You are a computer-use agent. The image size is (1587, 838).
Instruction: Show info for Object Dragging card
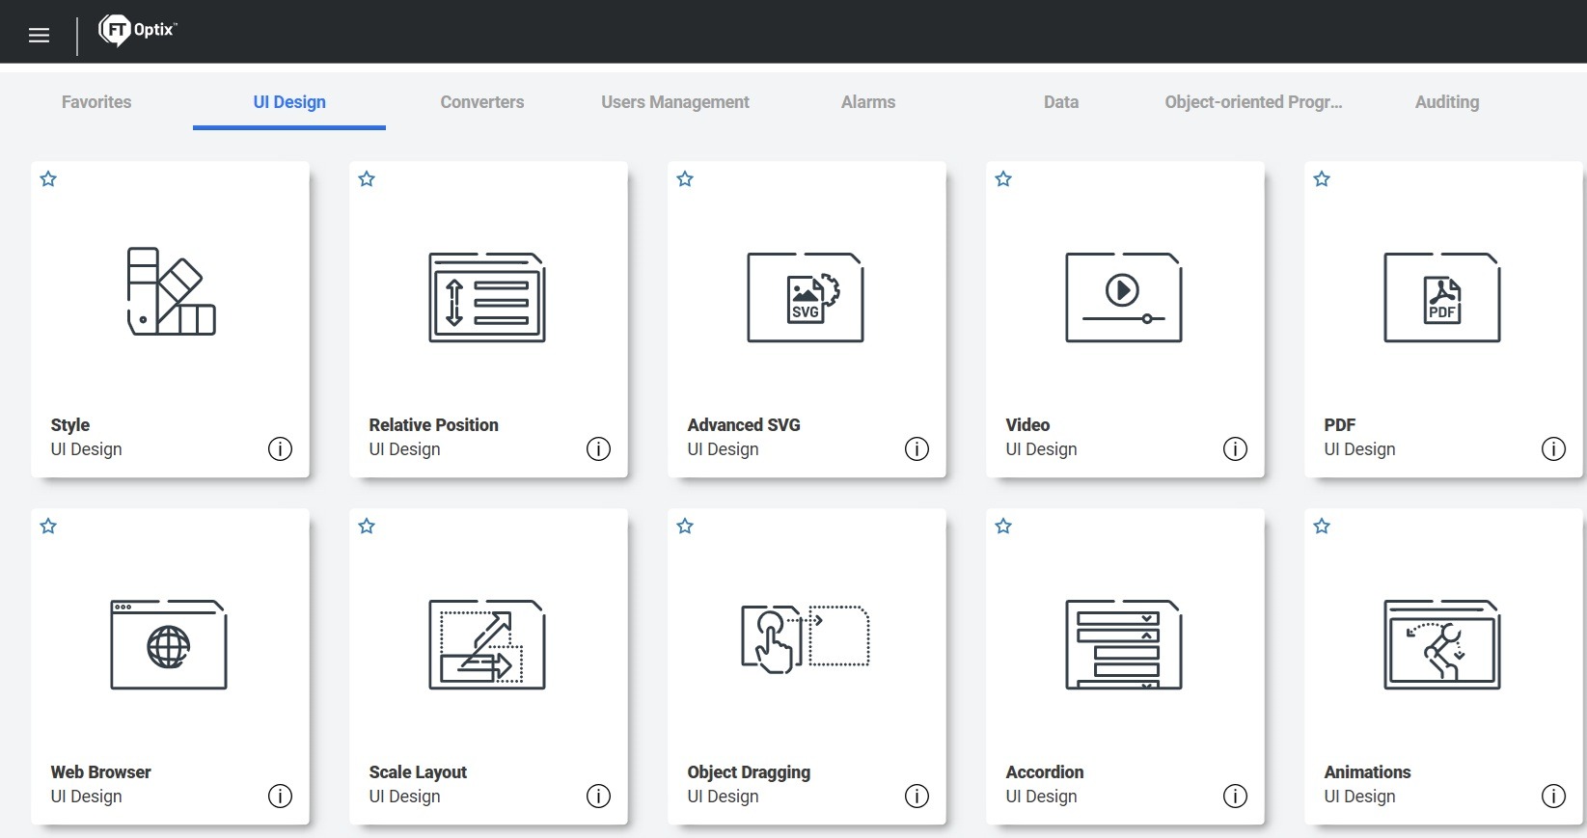point(917,796)
